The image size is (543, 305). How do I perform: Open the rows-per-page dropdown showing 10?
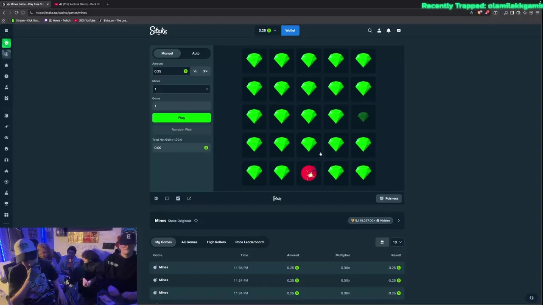click(x=397, y=242)
